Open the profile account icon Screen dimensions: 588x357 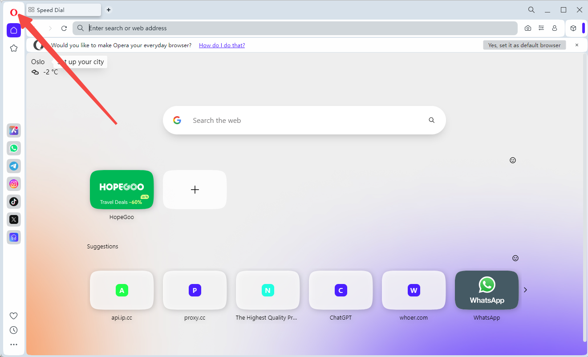tap(555, 28)
